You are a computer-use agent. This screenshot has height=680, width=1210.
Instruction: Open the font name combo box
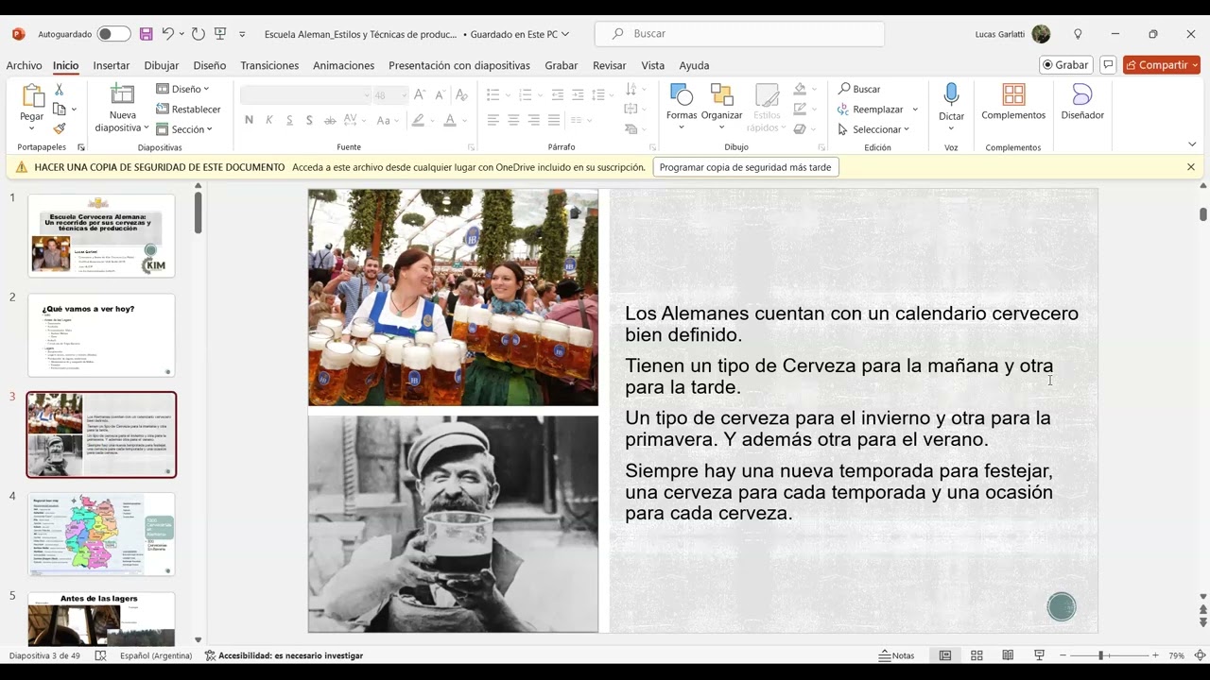(x=305, y=95)
